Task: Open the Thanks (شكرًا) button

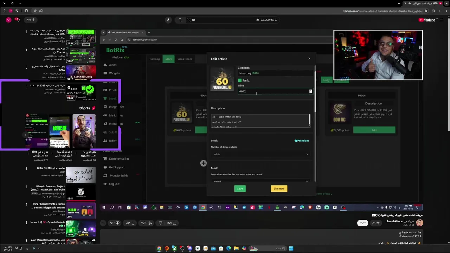Action: point(115,223)
